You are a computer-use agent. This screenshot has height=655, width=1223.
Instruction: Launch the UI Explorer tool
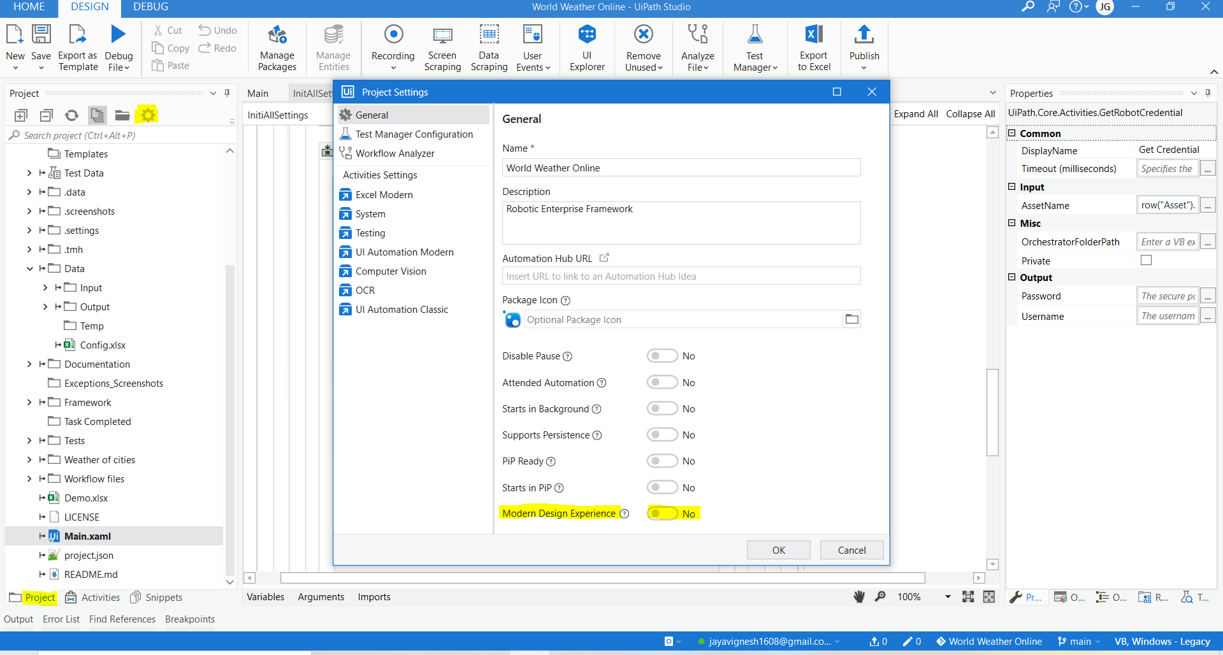[x=587, y=48]
